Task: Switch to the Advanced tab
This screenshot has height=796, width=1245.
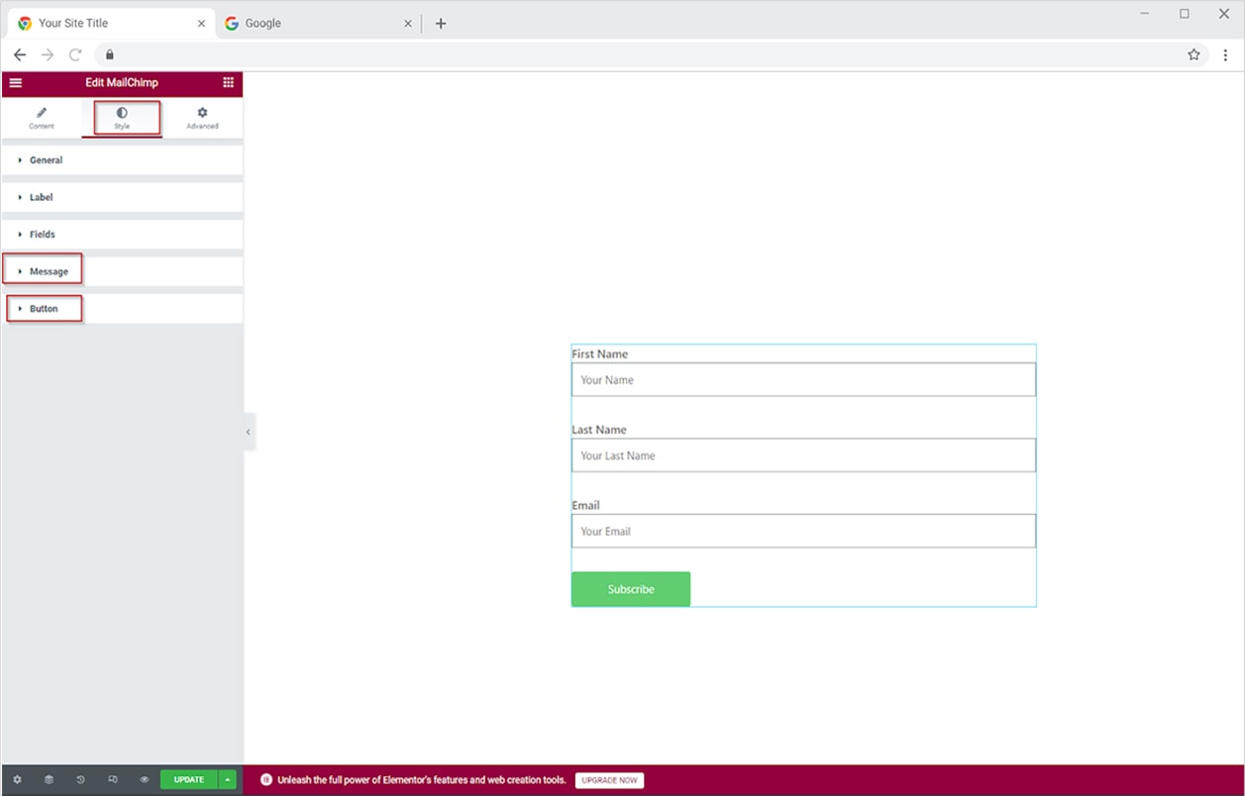Action: tap(202, 118)
